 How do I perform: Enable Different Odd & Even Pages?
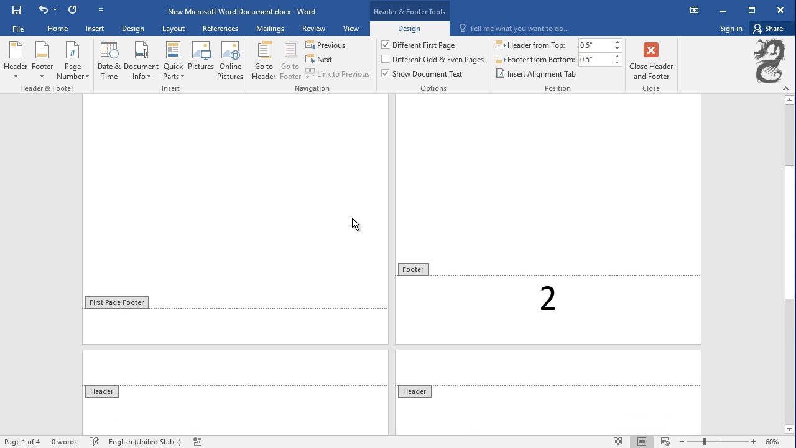[386, 59]
